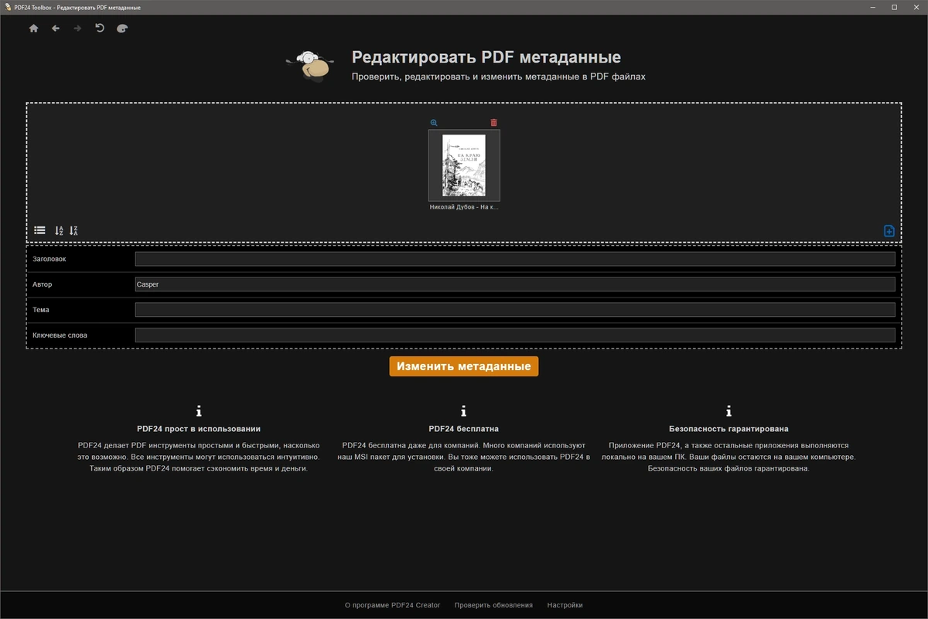Open О программе PDF24 Creator link
The height and width of the screenshot is (619, 928).
pos(392,605)
